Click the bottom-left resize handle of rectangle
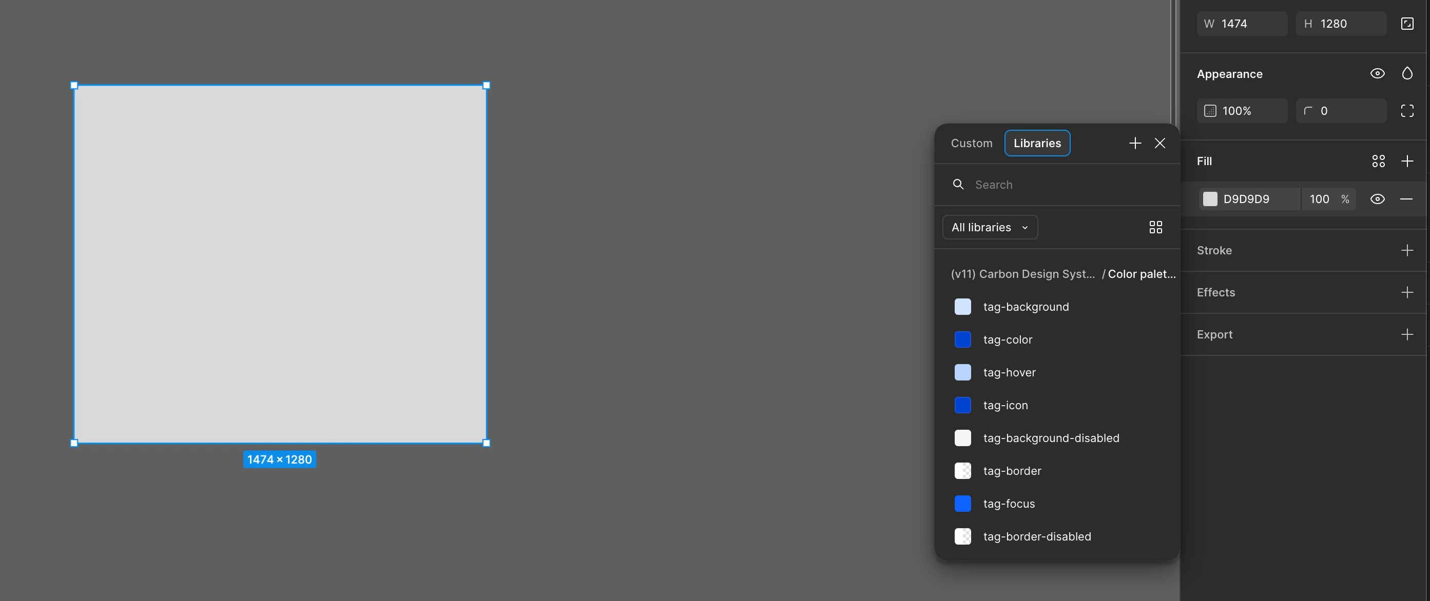Viewport: 1430px width, 601px height. (74, 443)
